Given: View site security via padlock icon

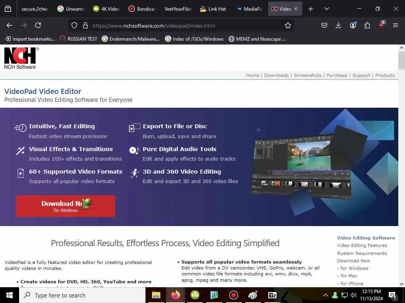Looking at the screenshot, I should [85, 26].
